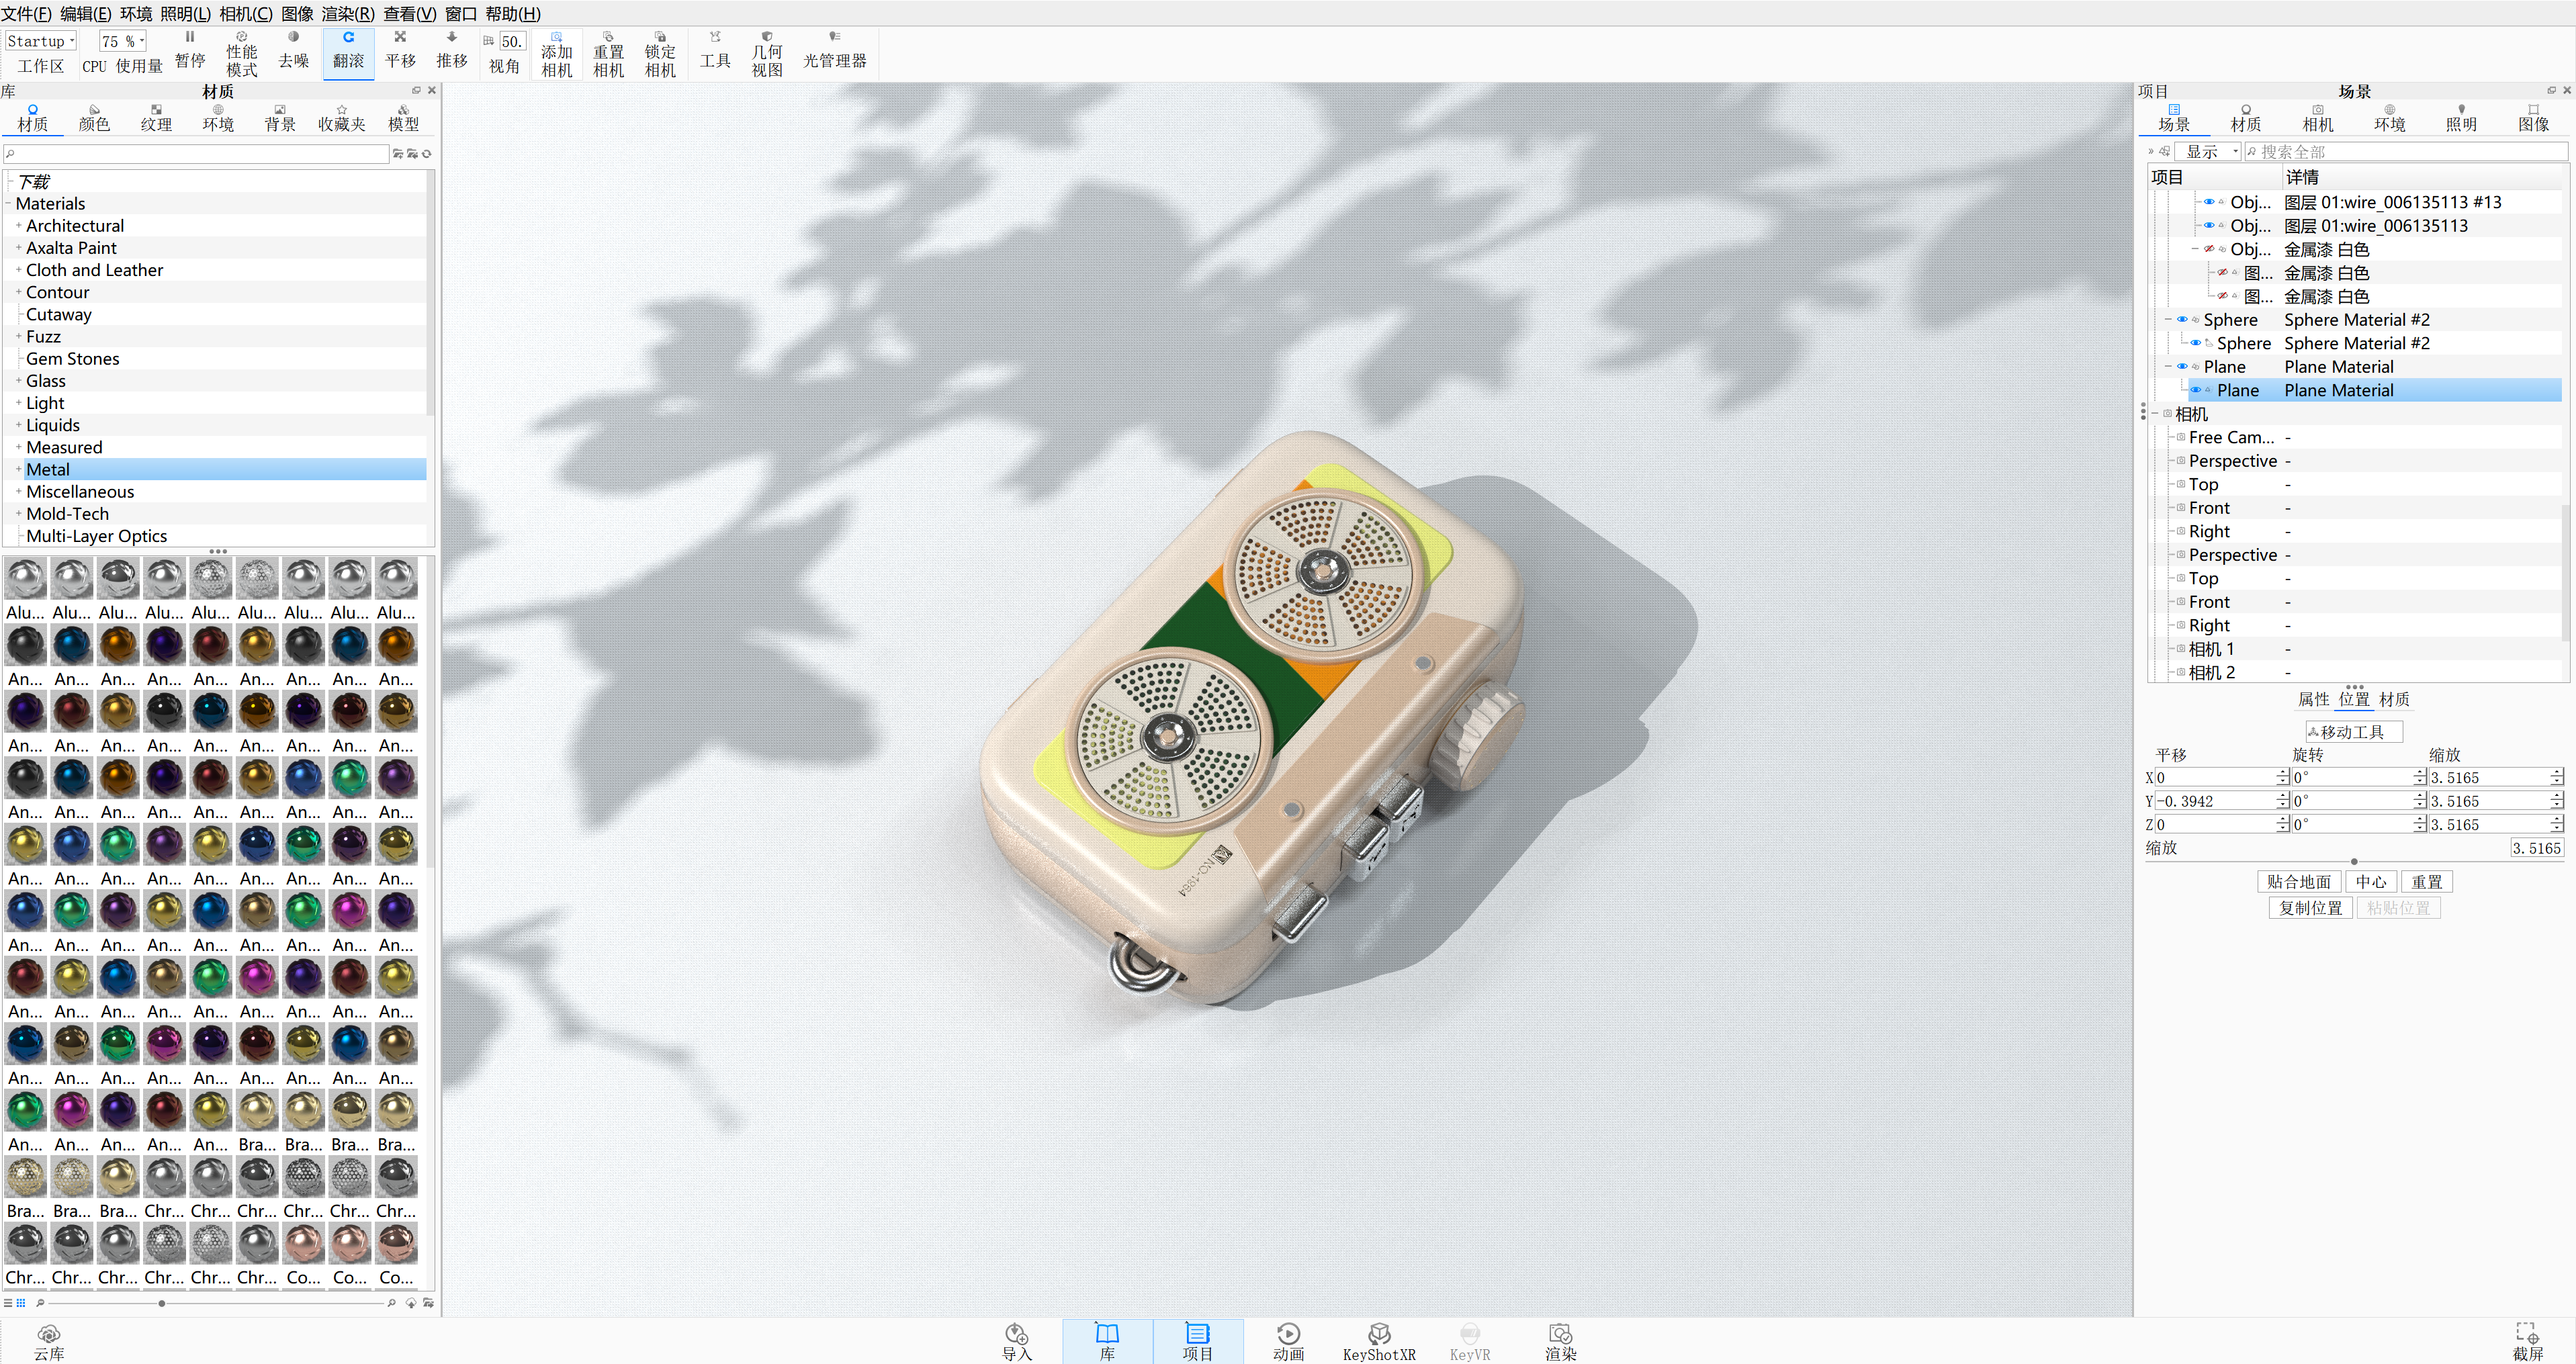Show the hidden 金属漆 白色 Obj group
The image size is (2576, 1364).
[2209, 249]
